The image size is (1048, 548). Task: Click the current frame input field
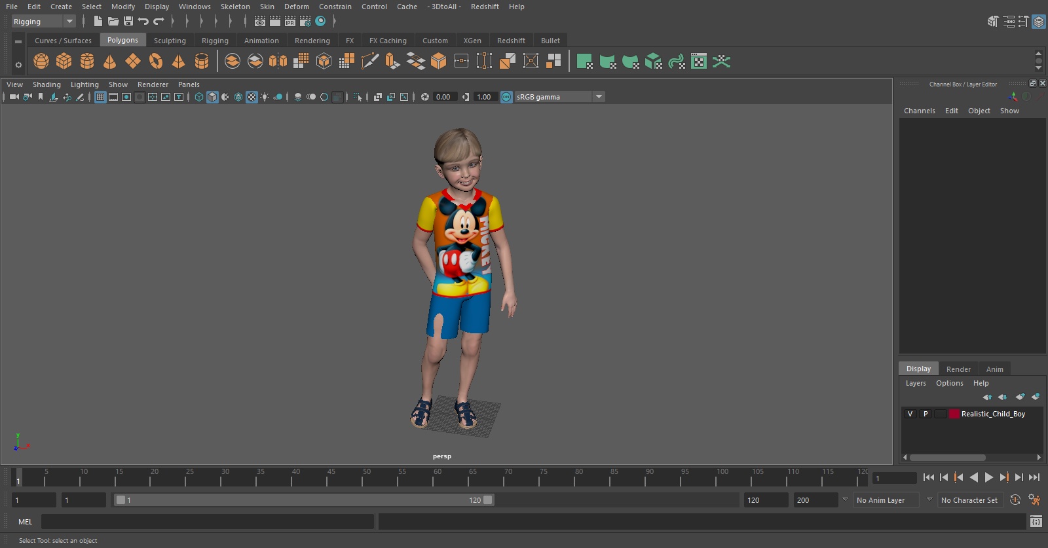pos(894,478)
